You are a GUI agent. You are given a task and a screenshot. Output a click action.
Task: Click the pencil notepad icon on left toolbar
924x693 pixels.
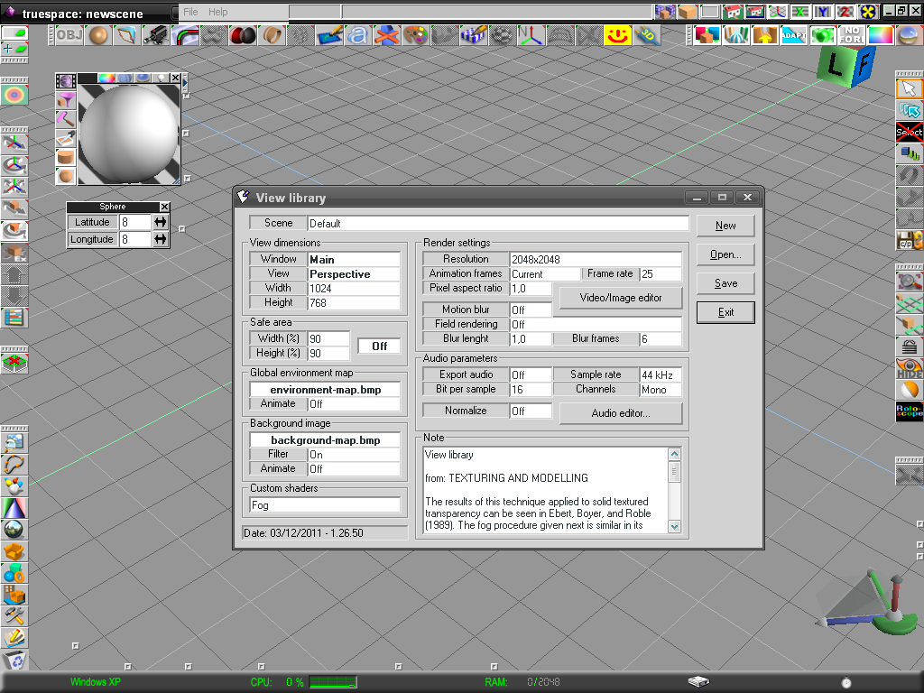click(x=14, y=638)
